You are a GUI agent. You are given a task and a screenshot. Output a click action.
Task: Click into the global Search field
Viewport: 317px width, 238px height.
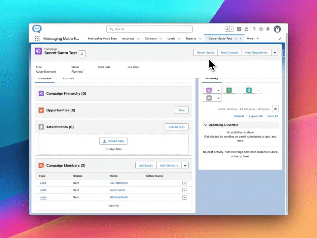point(149,29)
